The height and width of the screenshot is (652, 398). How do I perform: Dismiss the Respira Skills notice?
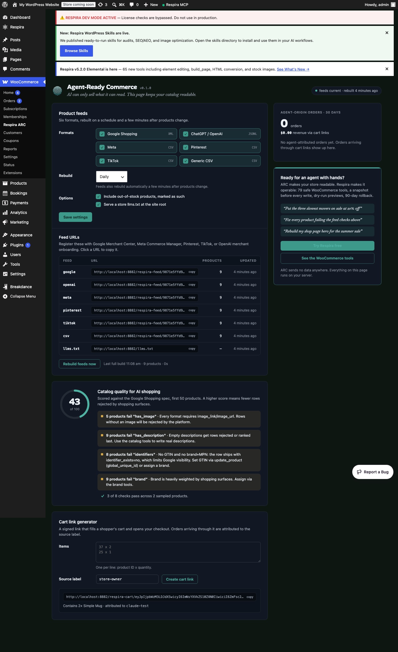(387, 33)
